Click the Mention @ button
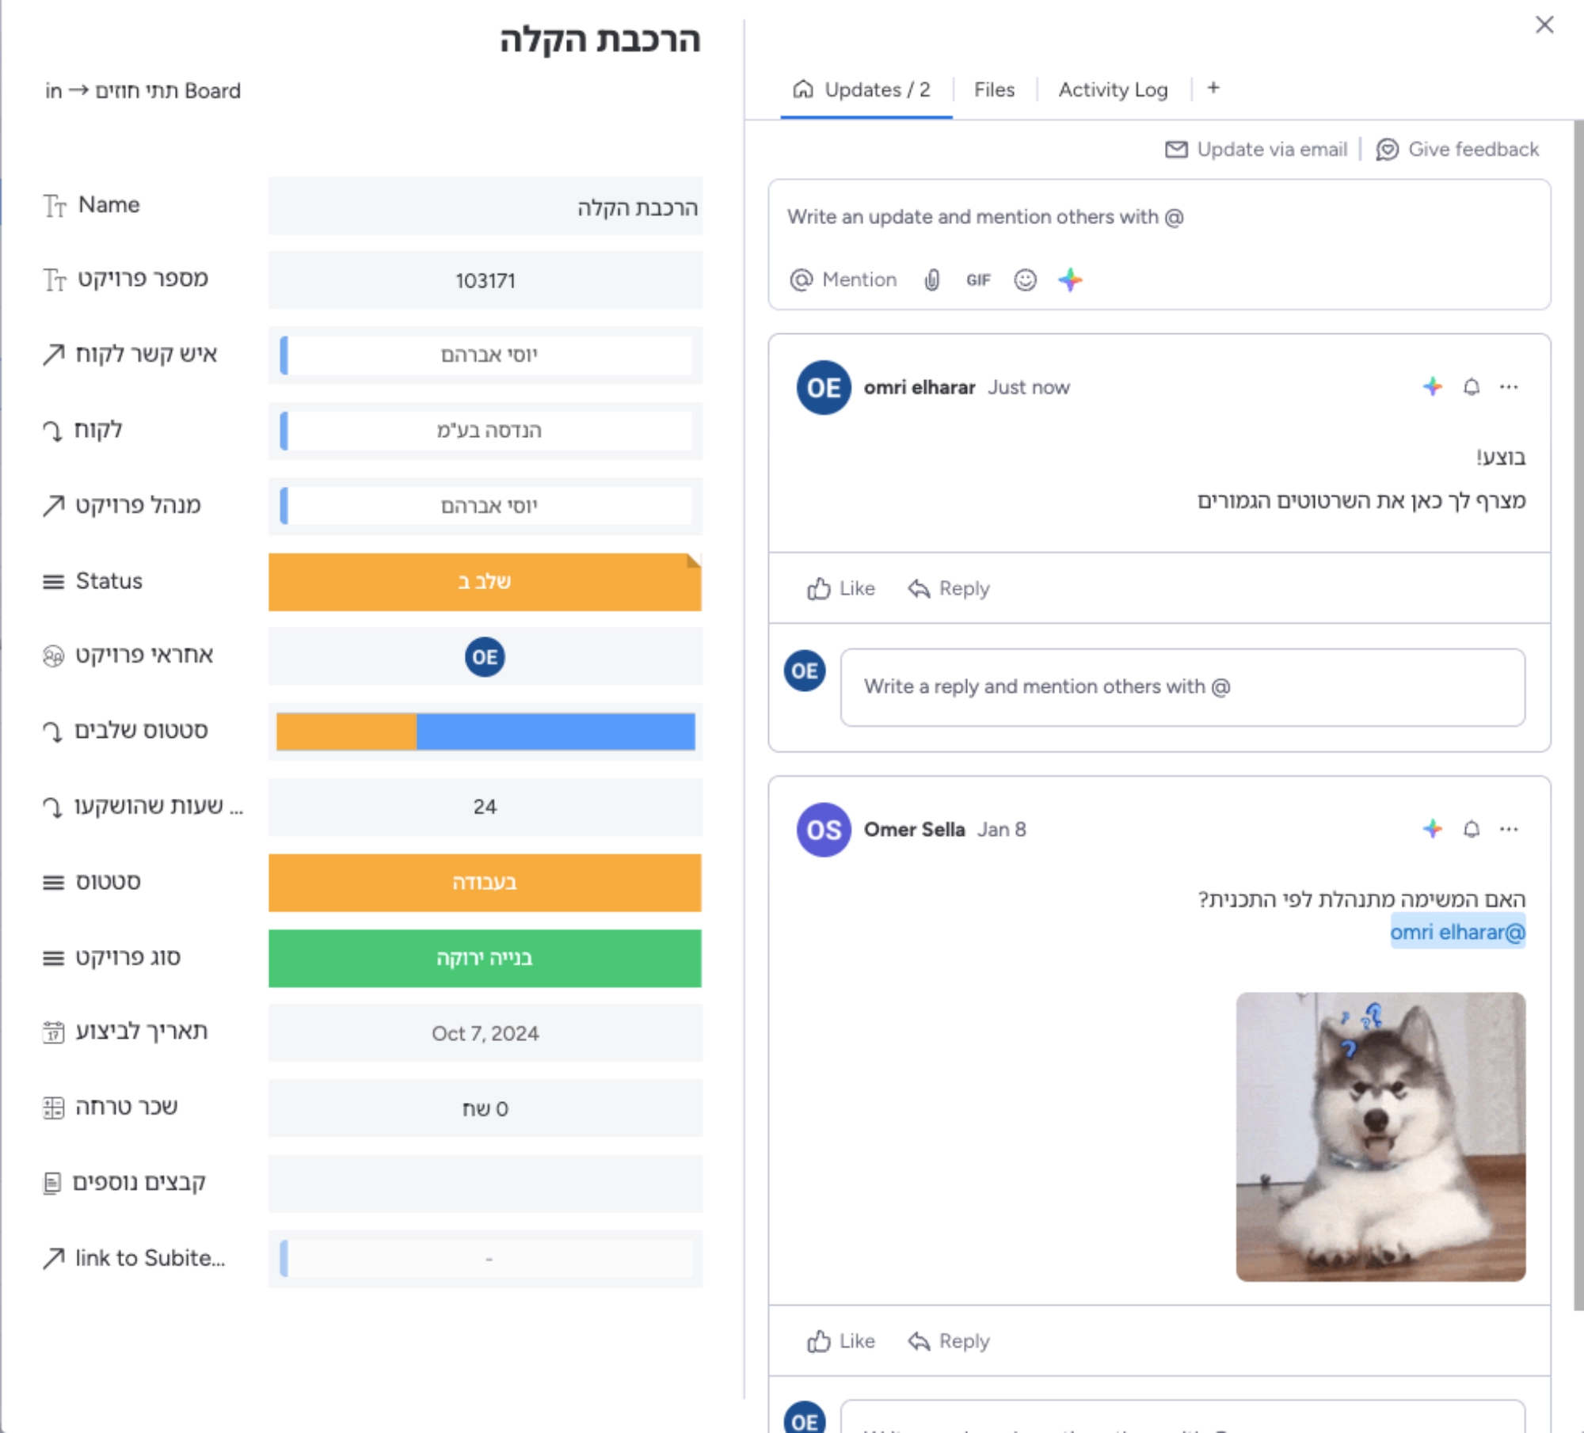This screenshot has height=1433, width=1584. [x=843, y=280]
